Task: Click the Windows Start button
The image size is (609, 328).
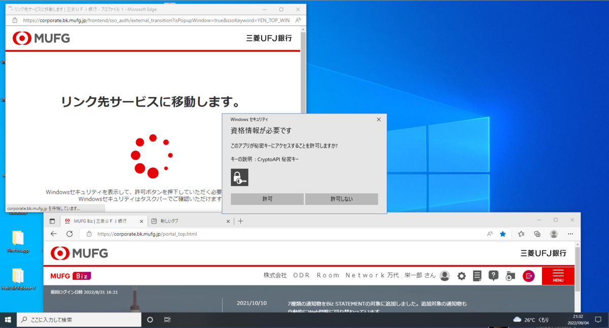Action: click(x=8, y=319)
